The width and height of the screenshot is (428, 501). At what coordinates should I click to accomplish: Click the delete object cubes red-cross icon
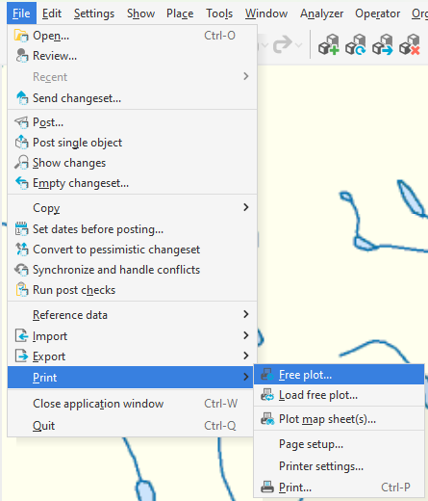click(x=410, y=45)
